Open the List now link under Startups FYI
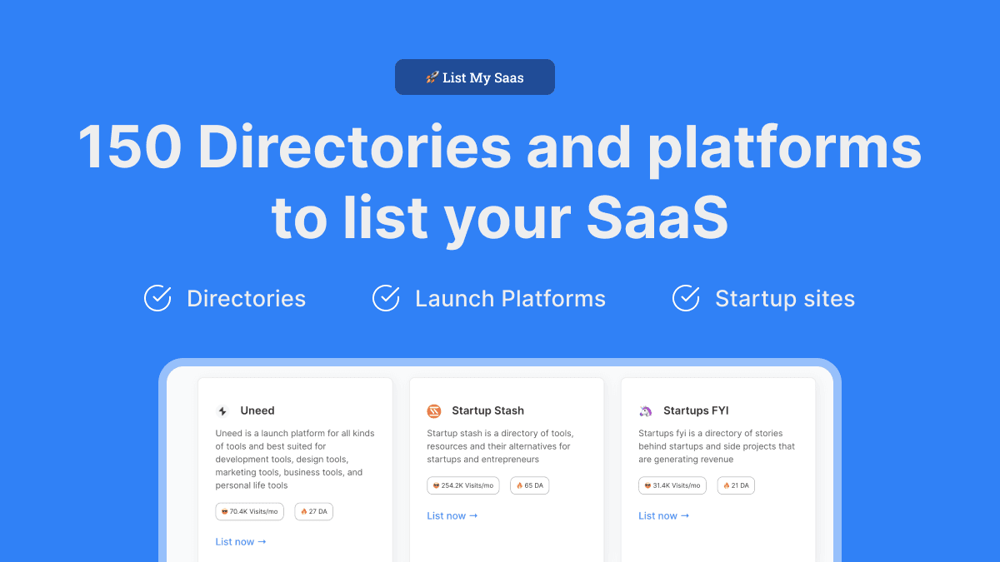Image resolution: width=1000 pixels, height=562 pixels. pyautogui.click(x=664, y=516)
